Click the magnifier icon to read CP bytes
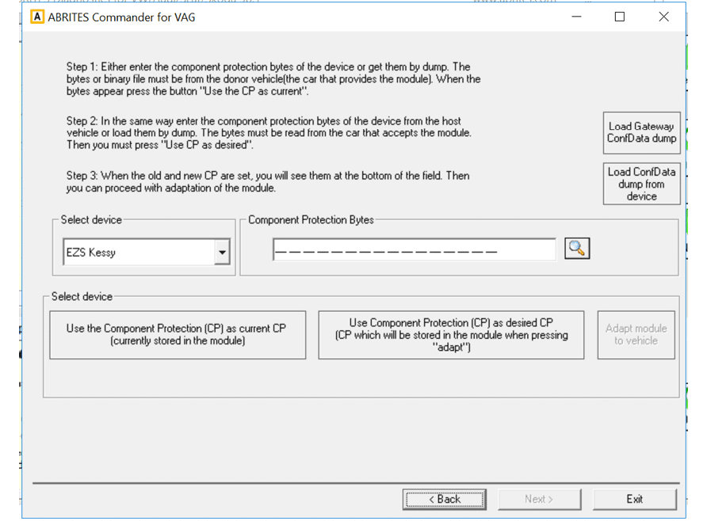This screenshot has height=521, width=707. tap(577, 248)
